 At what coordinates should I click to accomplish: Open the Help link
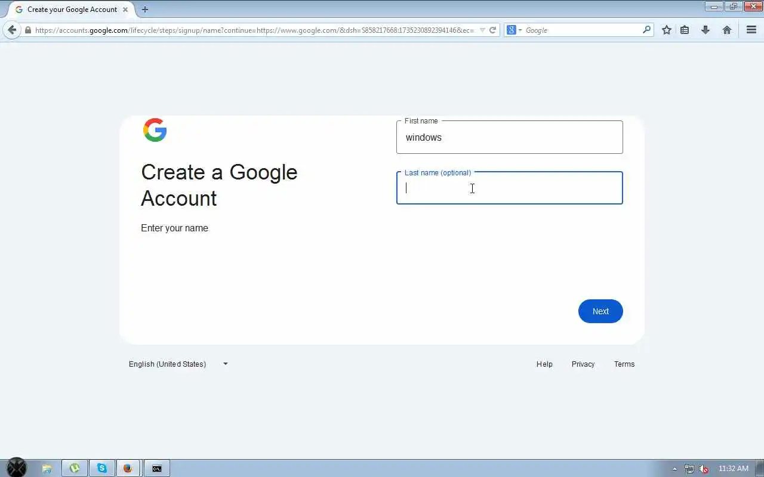click(544, 364)
